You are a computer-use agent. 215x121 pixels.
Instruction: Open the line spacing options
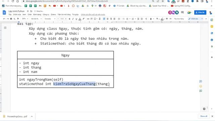point(119,19)
